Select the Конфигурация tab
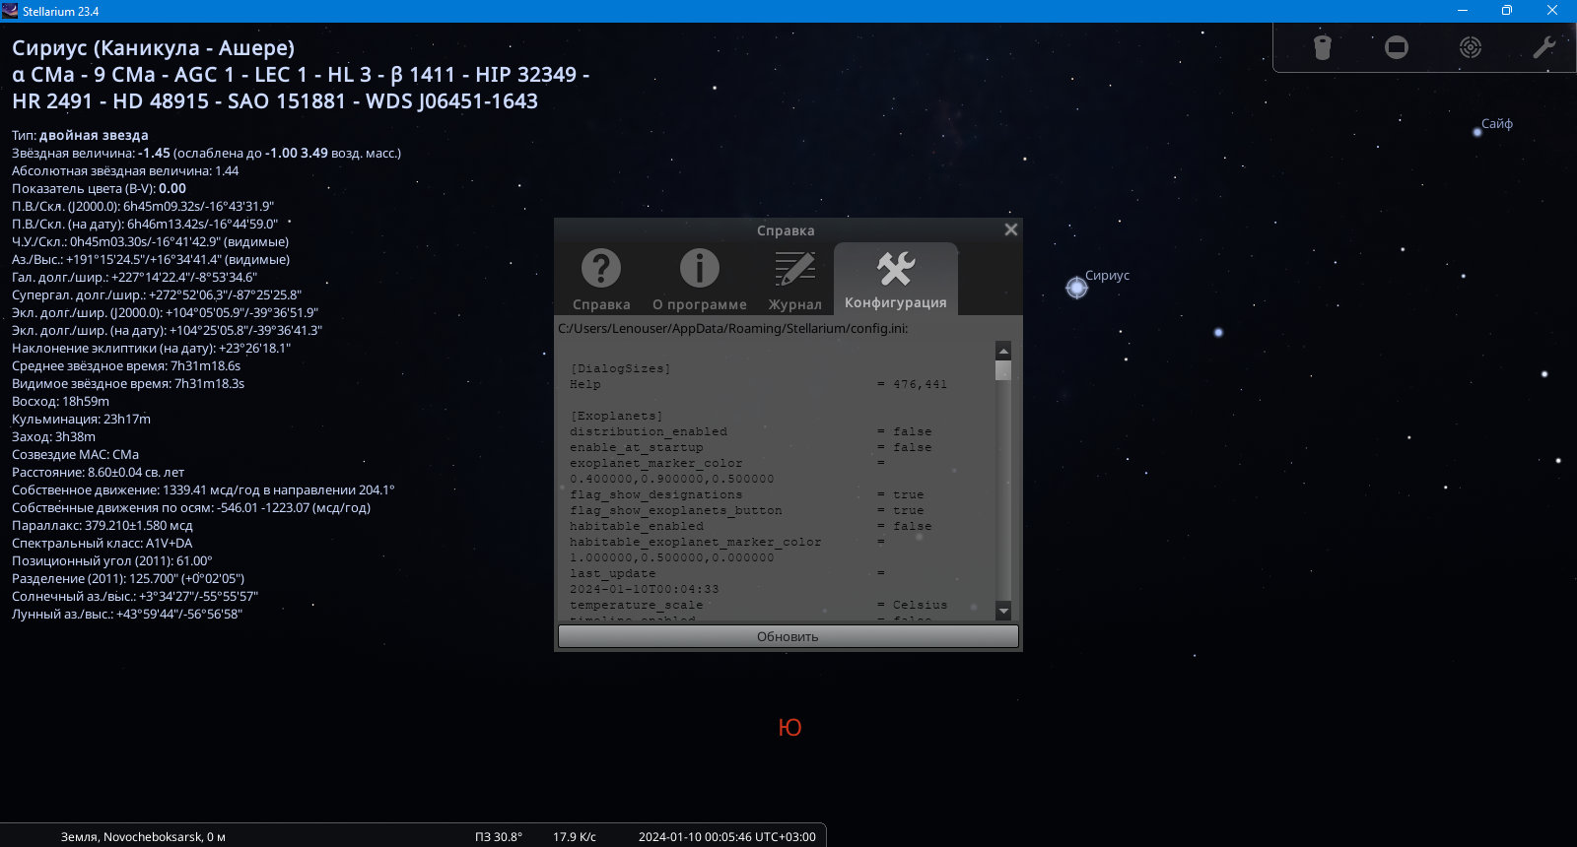 896,280
